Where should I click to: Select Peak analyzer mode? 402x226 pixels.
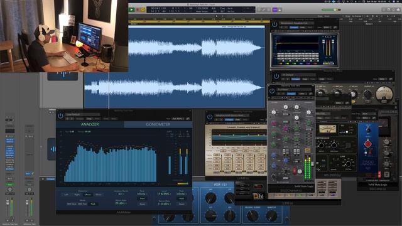point(93,204)
